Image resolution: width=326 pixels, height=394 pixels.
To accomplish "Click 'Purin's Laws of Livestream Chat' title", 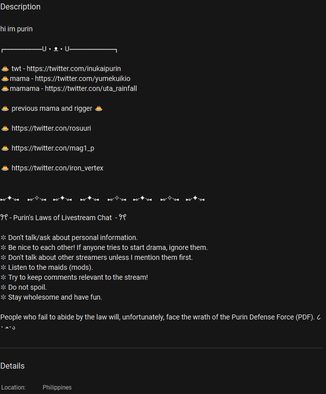I will 62,218.
